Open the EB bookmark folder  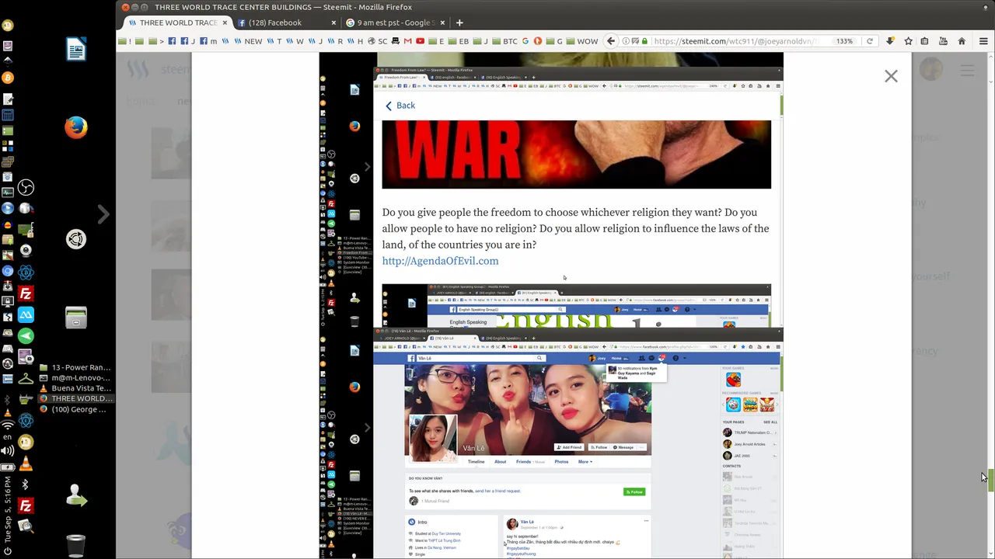tap(459, 41)
